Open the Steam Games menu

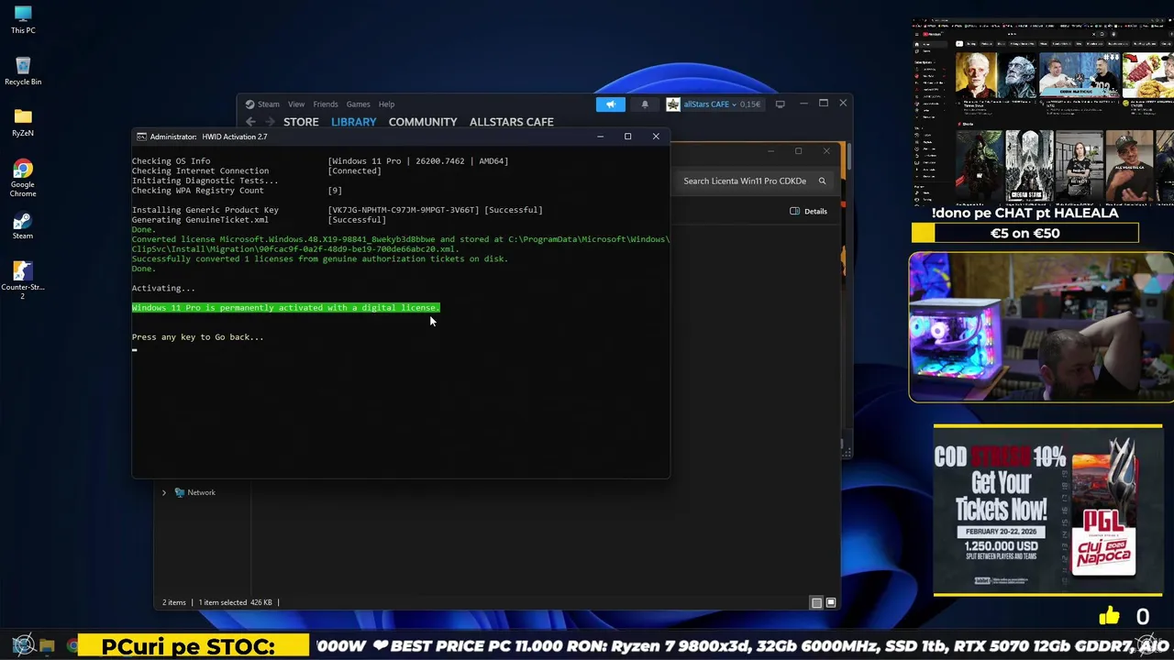(358, 104)
